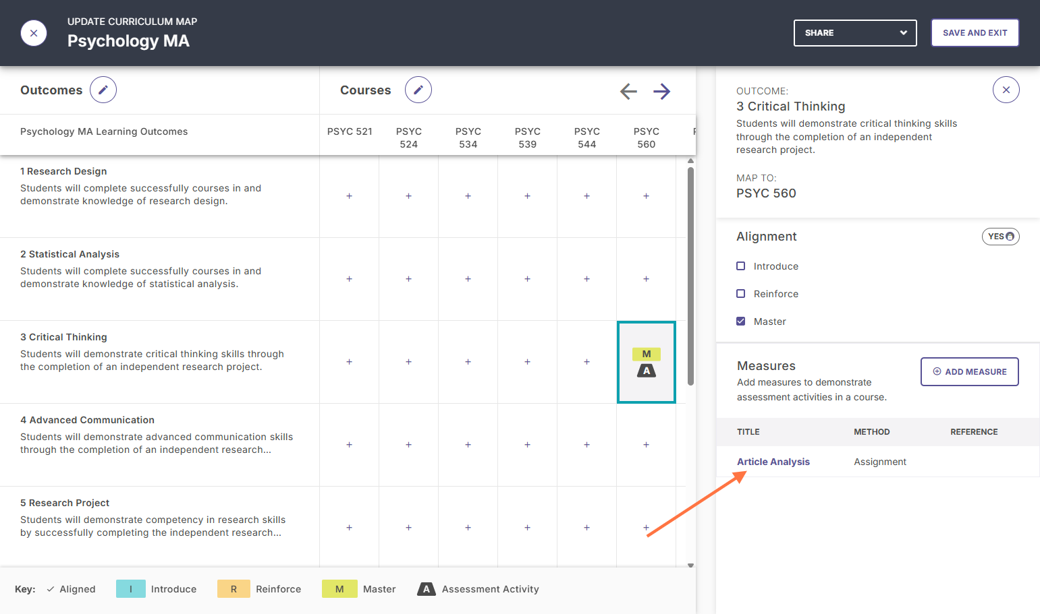The width and height of the screenshot is (1040, 614).
Task: Add alignment for Research Design in PSYC 521
Action: [349, 196]
